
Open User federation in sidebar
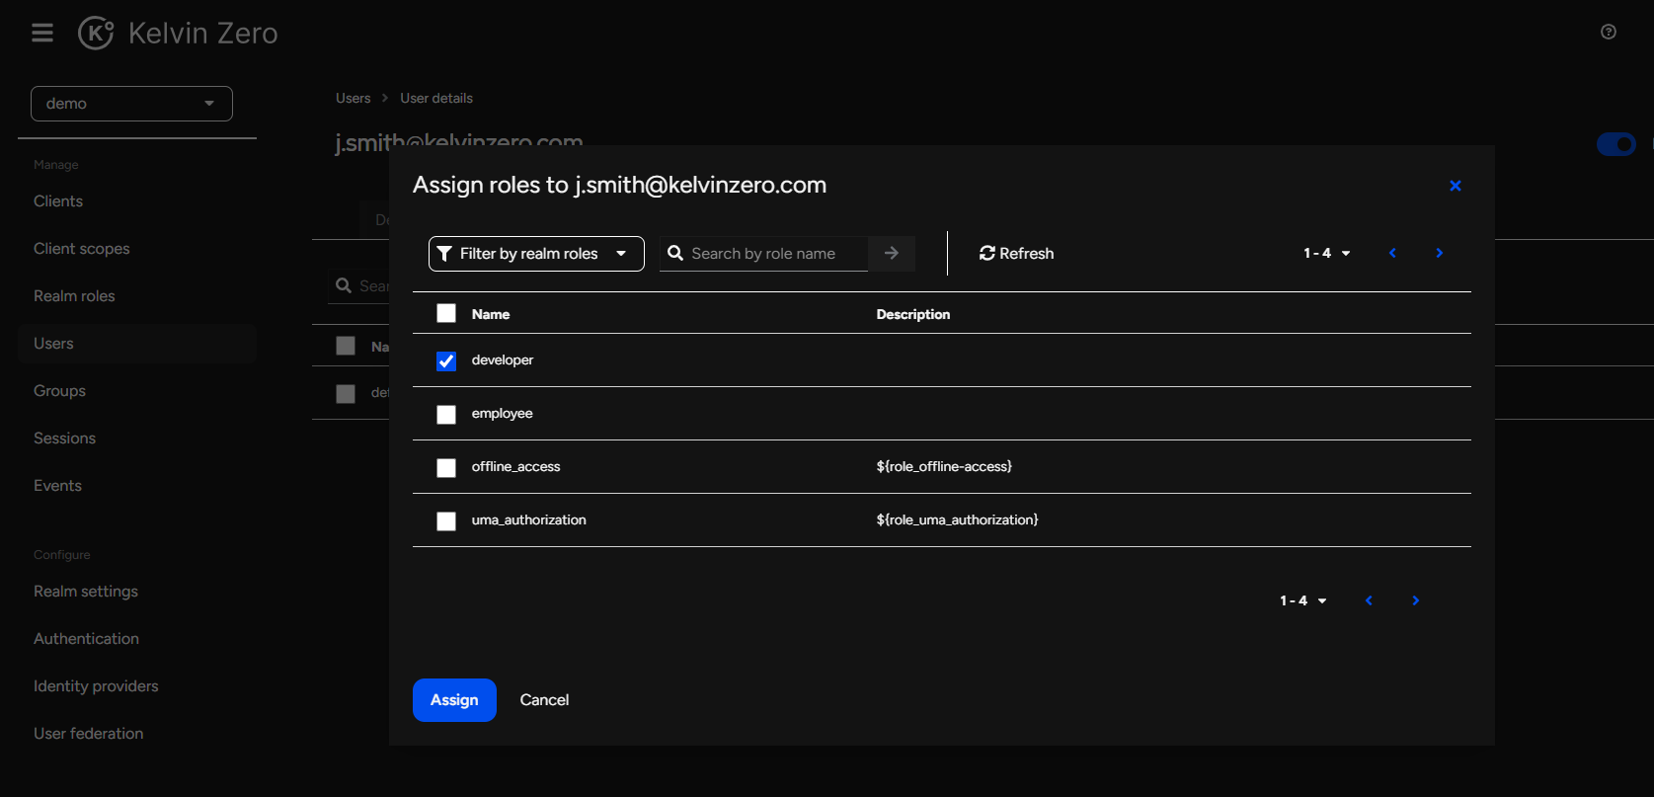point(88,734)
